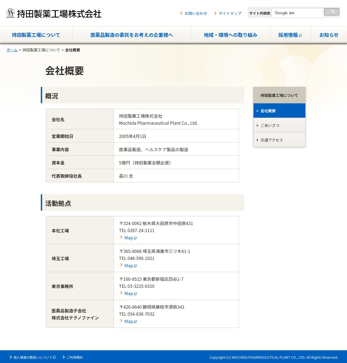
Task: Select ごあいさつ in the side menu
Action: coord(279,125)
